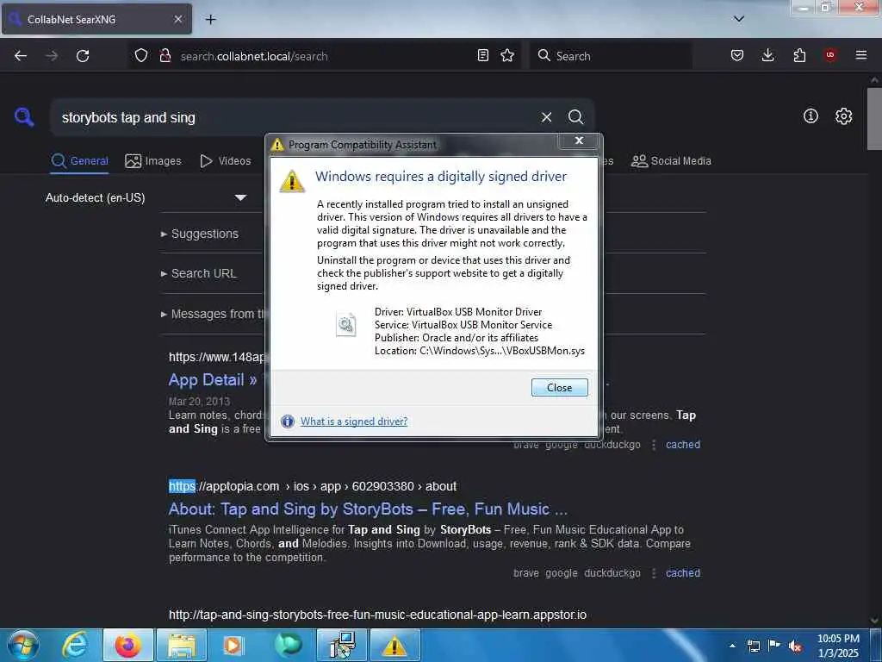Click the browser Search box
Viewport: 882px width, 662px height.
[611, 56]
